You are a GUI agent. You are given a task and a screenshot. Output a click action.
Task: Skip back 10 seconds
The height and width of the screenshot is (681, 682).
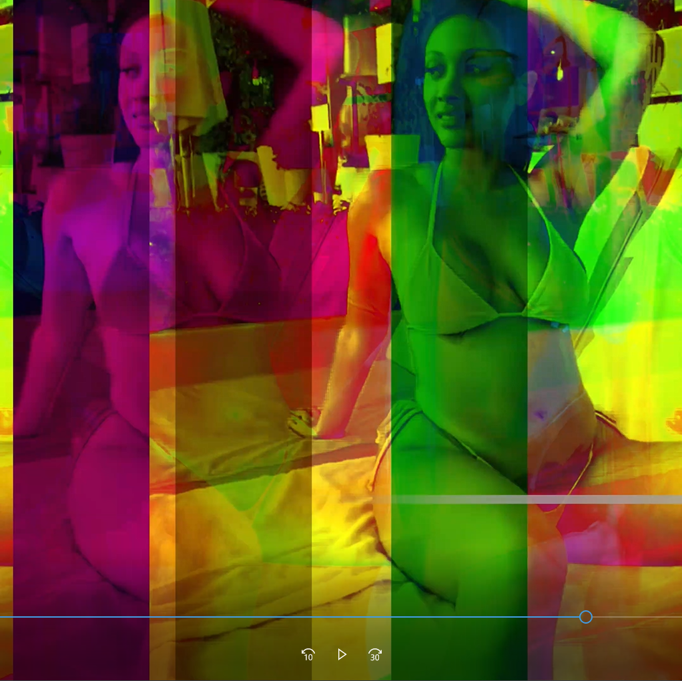click(x=308, y=654)
